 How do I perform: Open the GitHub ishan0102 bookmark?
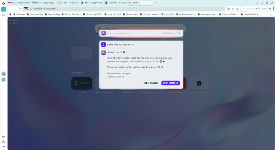pos(93,14)
